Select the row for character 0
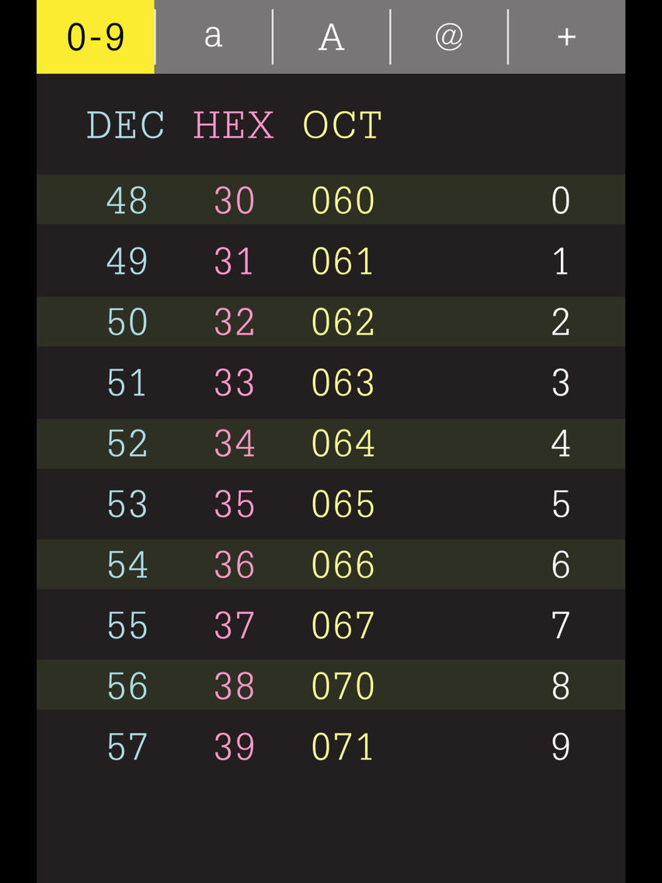662x883 pixels. click(331, 200)
